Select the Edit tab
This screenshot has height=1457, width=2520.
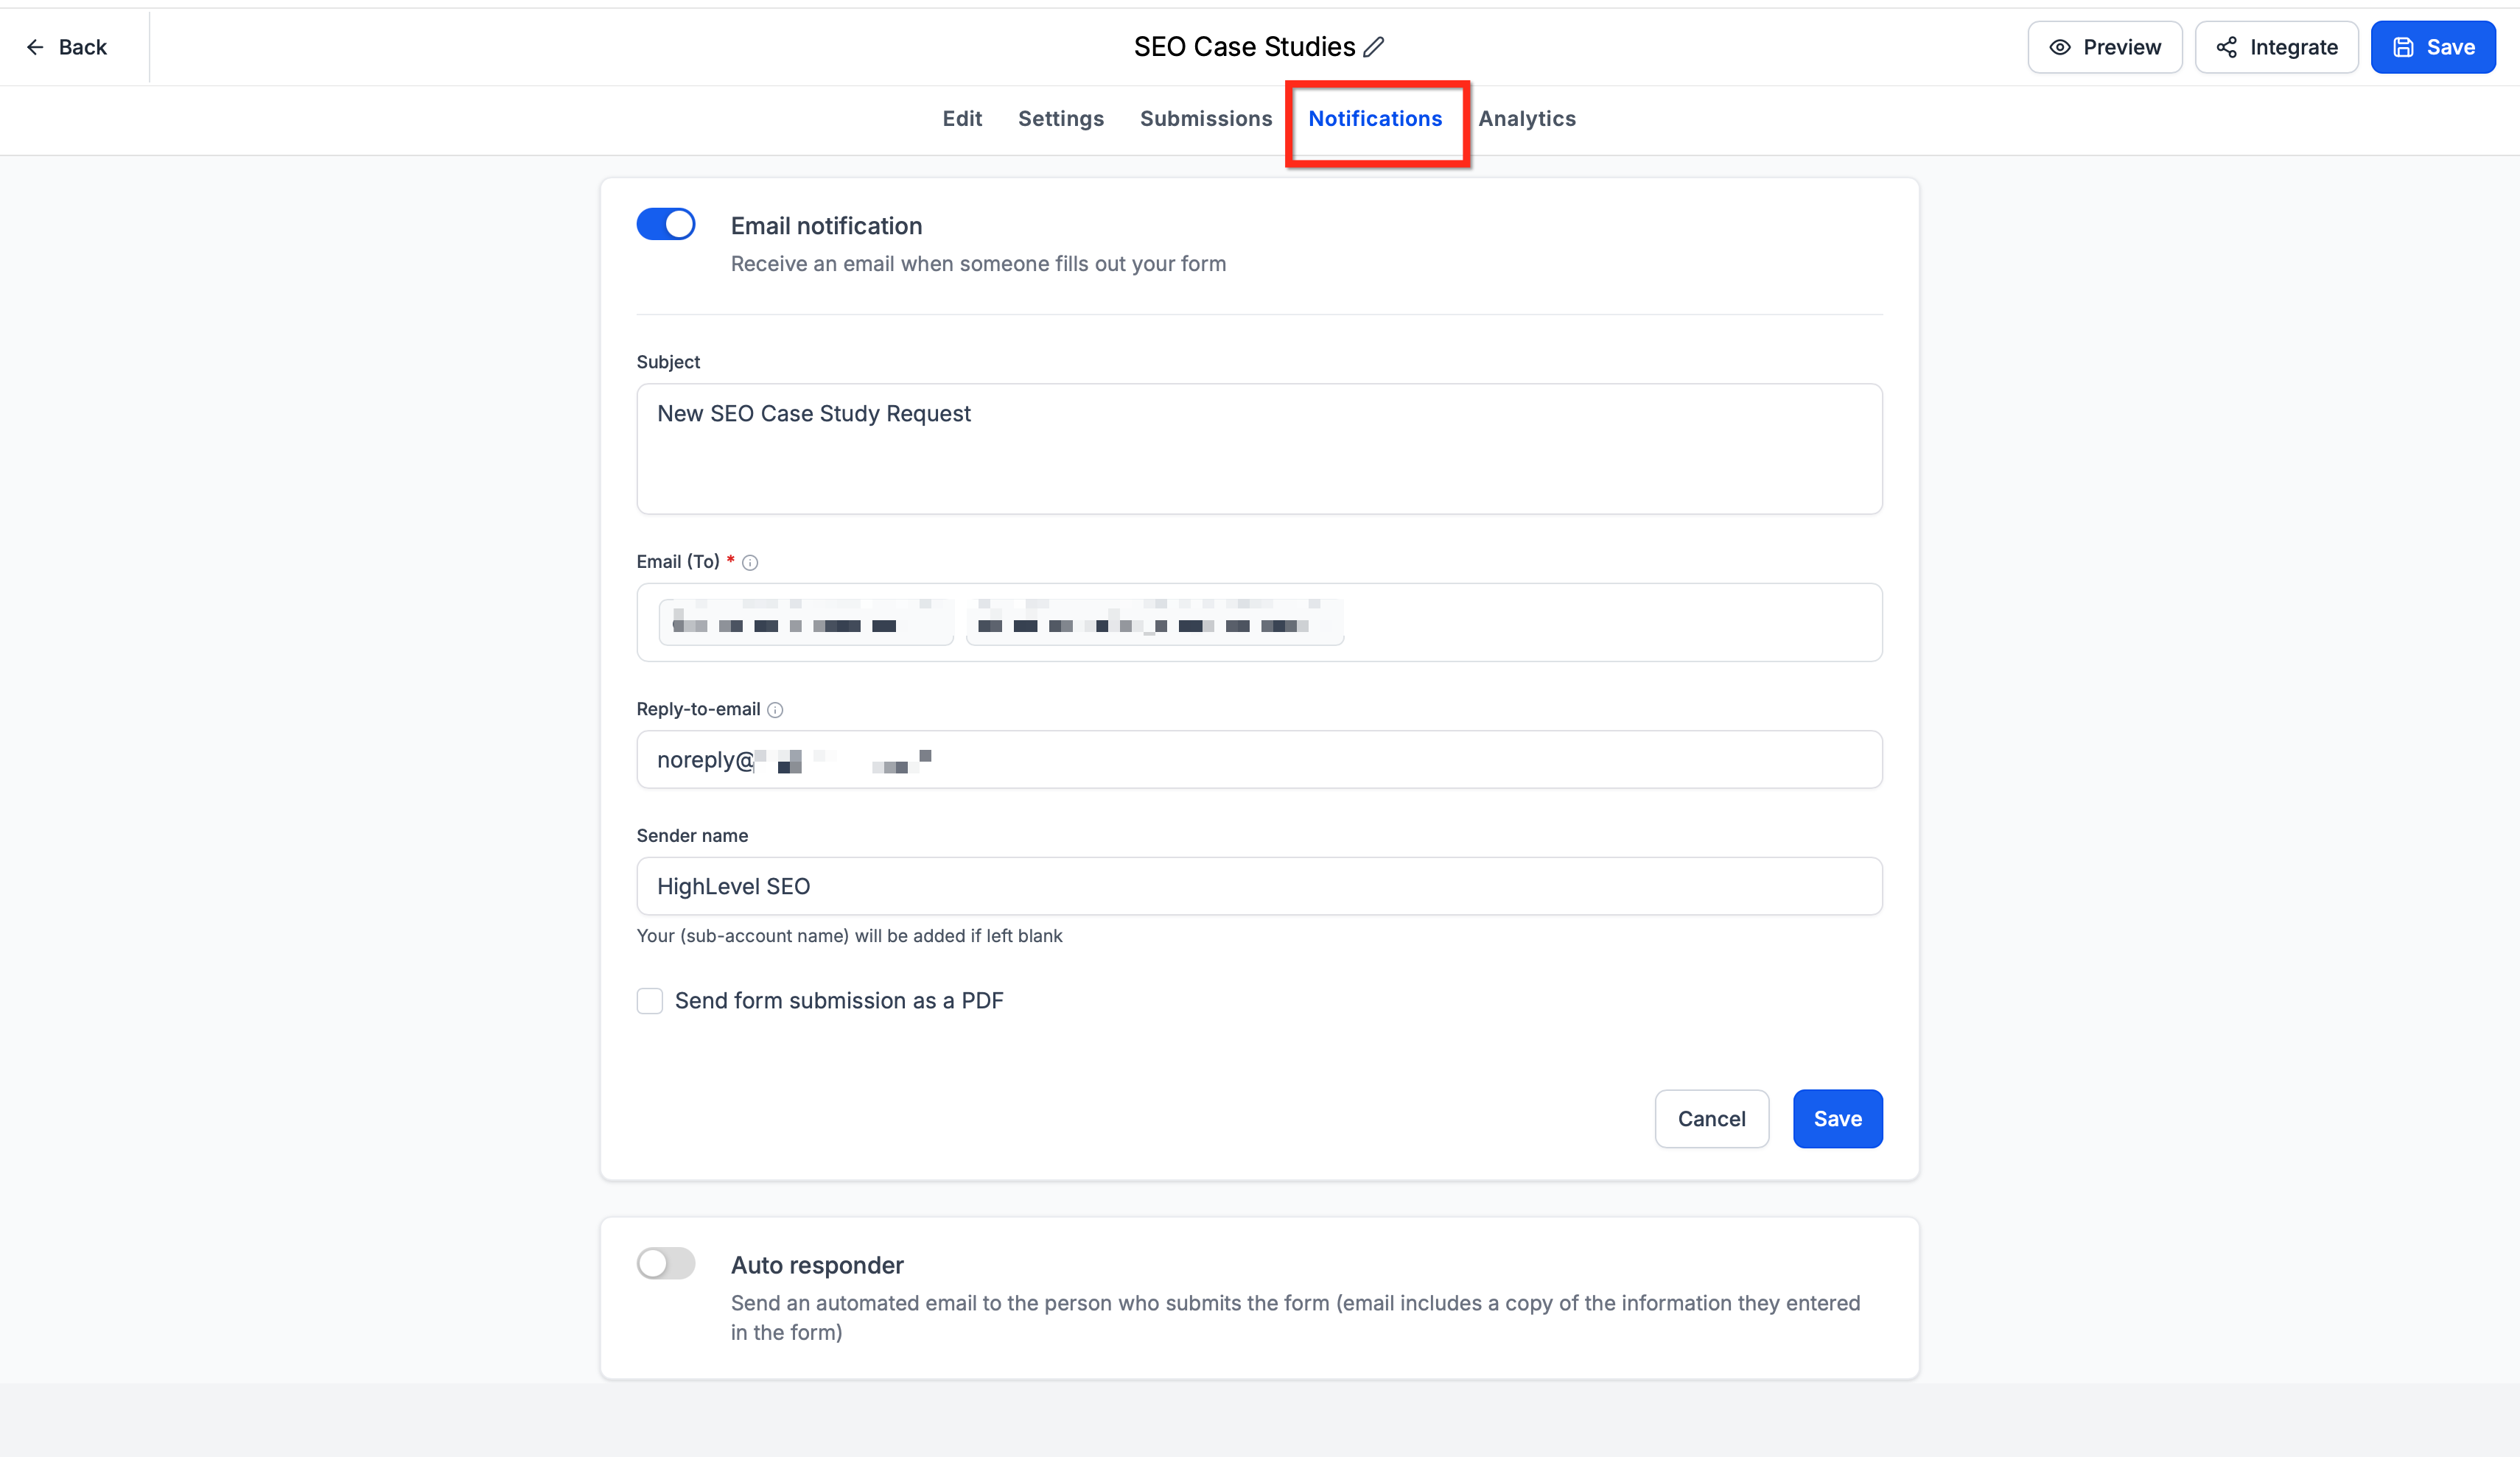pos(962,118)
